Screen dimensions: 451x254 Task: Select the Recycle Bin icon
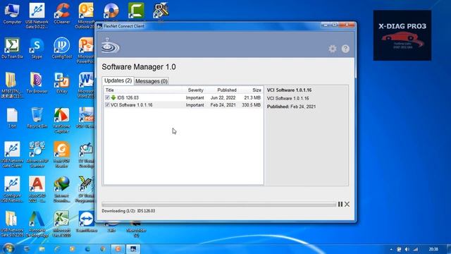pos(37,118)
